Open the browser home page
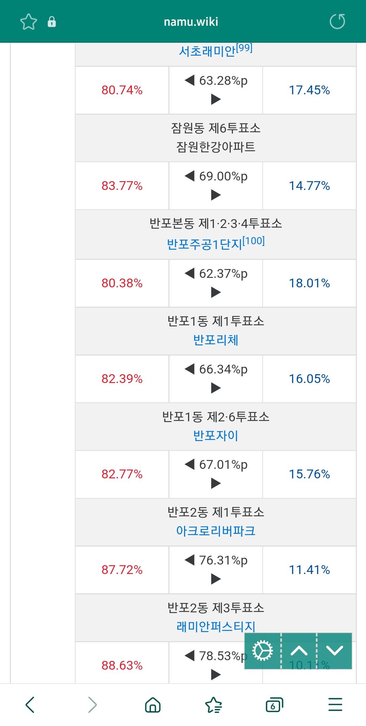 [x=153, y=705]
